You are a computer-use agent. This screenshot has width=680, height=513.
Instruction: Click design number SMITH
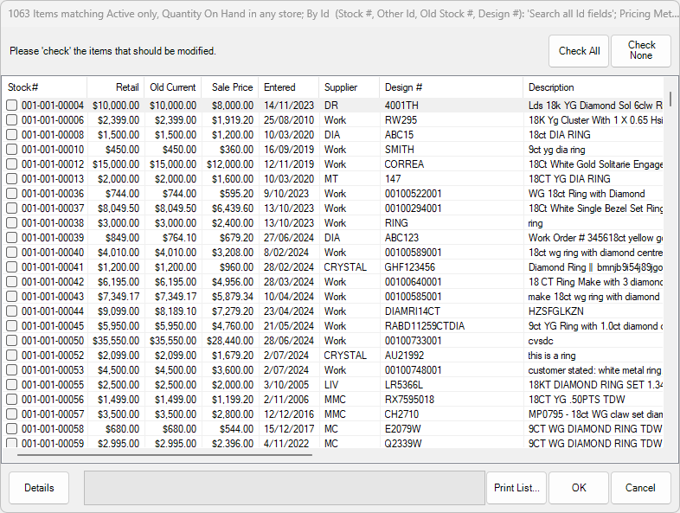[x=400, y=150]
